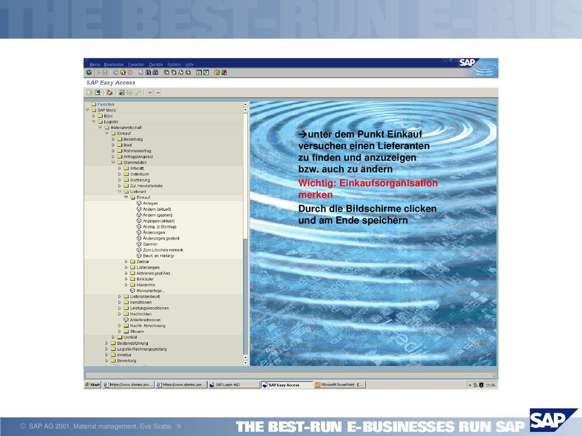Click the yellow Help question mark icon
The height and width of the screenshot is (436, 582).
[217, 72]
